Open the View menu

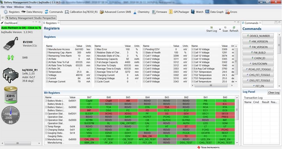(9, 7)
